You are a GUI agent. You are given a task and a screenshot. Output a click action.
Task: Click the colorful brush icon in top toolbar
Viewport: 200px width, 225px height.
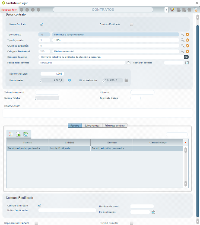coord(172,10)
